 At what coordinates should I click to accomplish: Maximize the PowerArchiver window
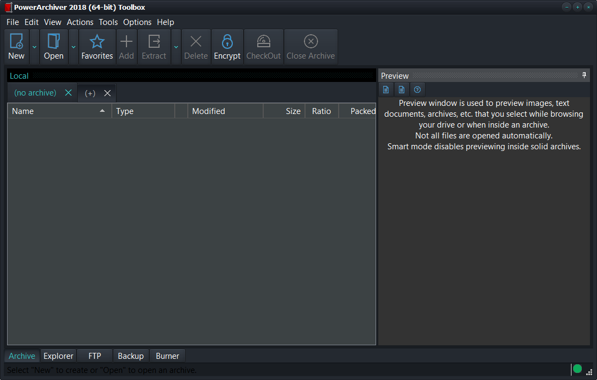tap(577, 7)
